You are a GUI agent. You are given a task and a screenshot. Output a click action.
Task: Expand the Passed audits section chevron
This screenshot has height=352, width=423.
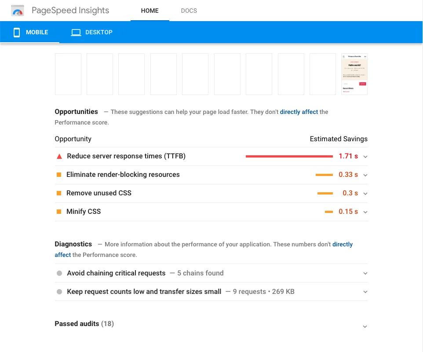[365, 326]
